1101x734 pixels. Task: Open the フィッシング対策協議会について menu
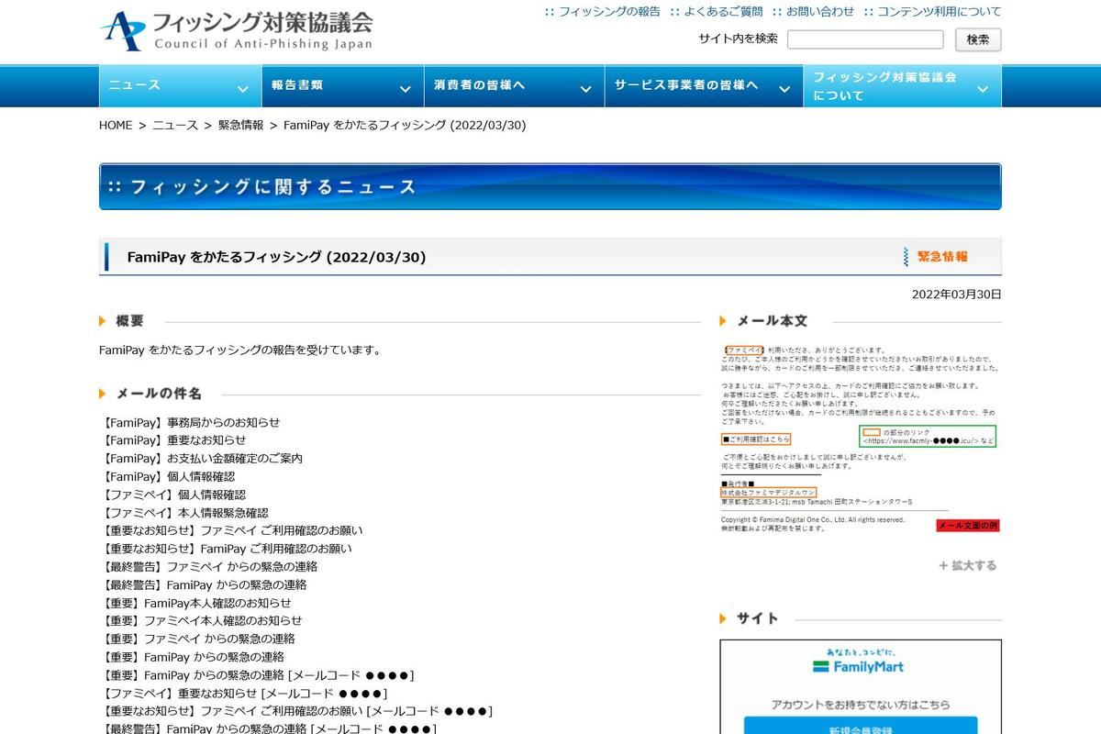click(x=903, y=85)
